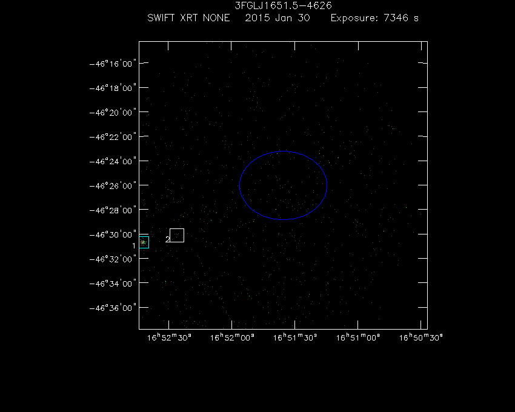
Task: Click declination label -46°30'00"
Action: [113, 234]
